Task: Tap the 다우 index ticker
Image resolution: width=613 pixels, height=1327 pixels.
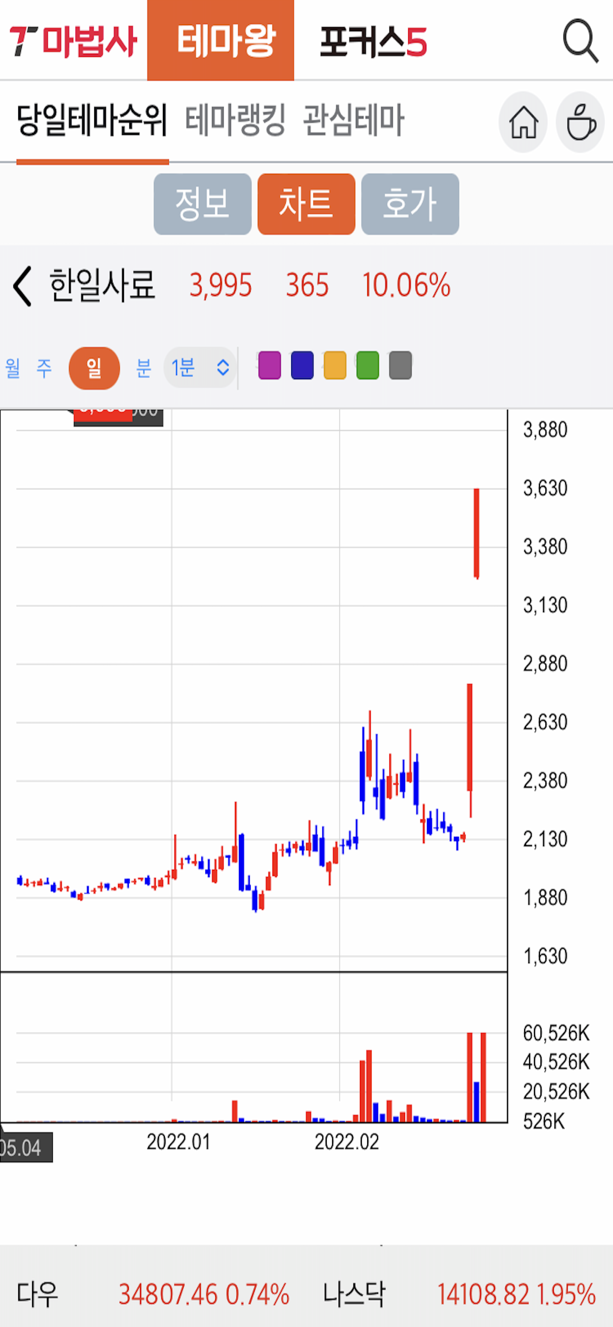Action: [37, 1294]
